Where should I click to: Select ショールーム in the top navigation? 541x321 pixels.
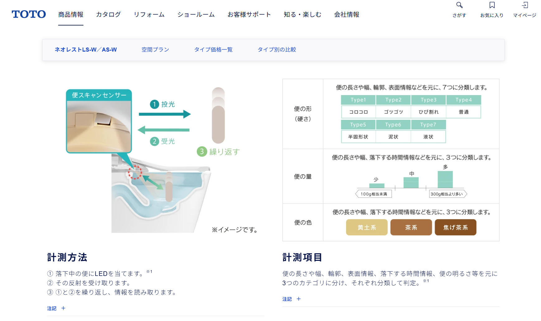[196, 15]
